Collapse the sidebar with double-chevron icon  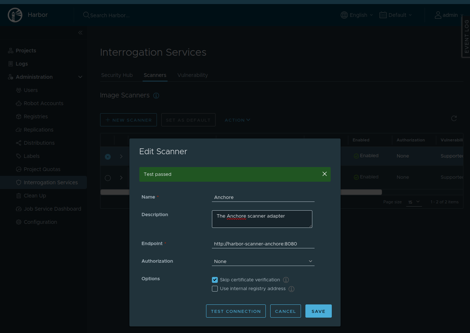(x=80, y=33)
